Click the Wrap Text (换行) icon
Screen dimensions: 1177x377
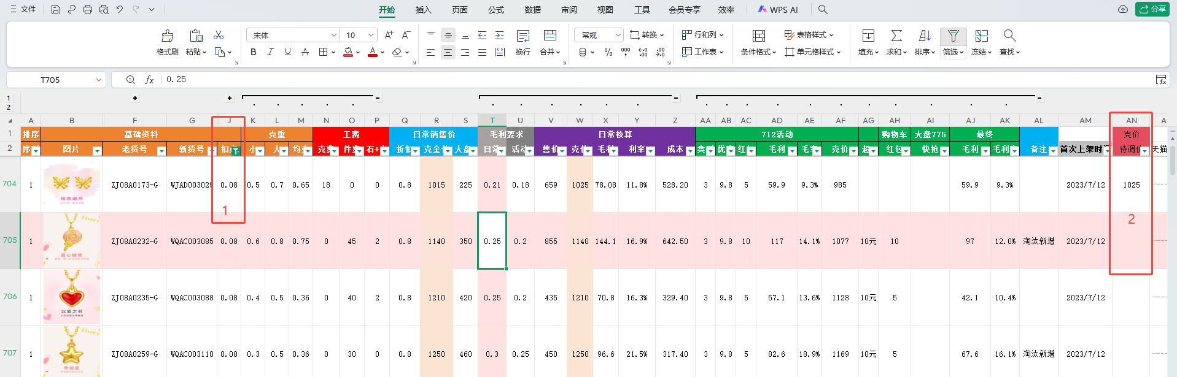523,36
